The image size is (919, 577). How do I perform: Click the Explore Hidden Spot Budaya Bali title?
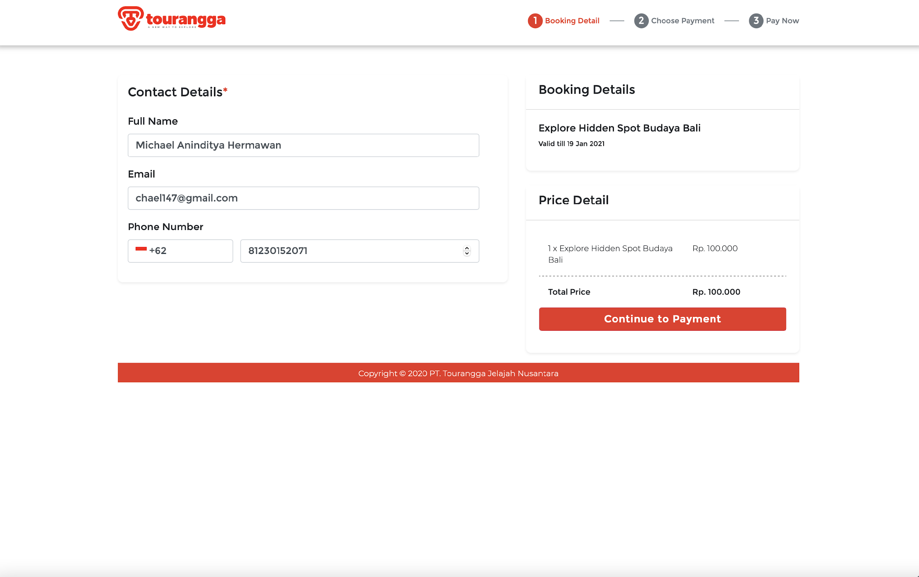click(619, 128)
